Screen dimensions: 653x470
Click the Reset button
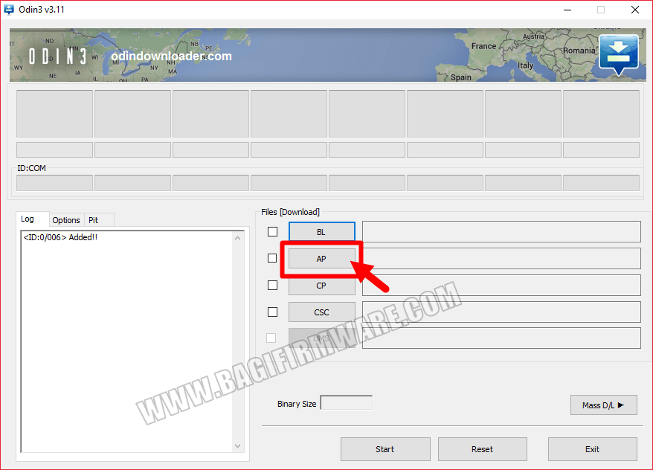pos(482,449)
